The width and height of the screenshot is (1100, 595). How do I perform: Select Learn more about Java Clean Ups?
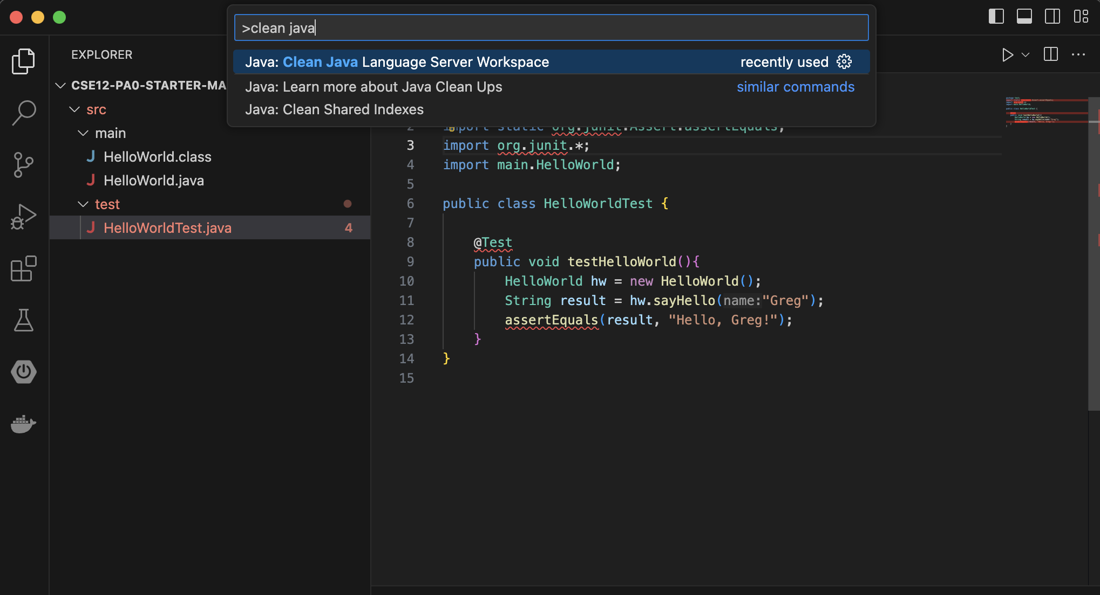tap(551, 87)
